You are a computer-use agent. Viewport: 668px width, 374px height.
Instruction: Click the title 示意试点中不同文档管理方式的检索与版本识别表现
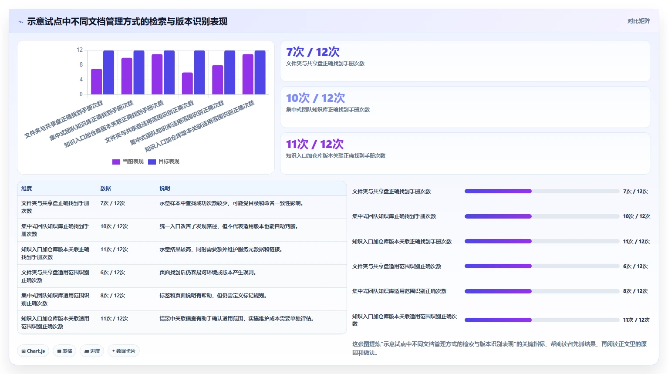click(127, 22)
